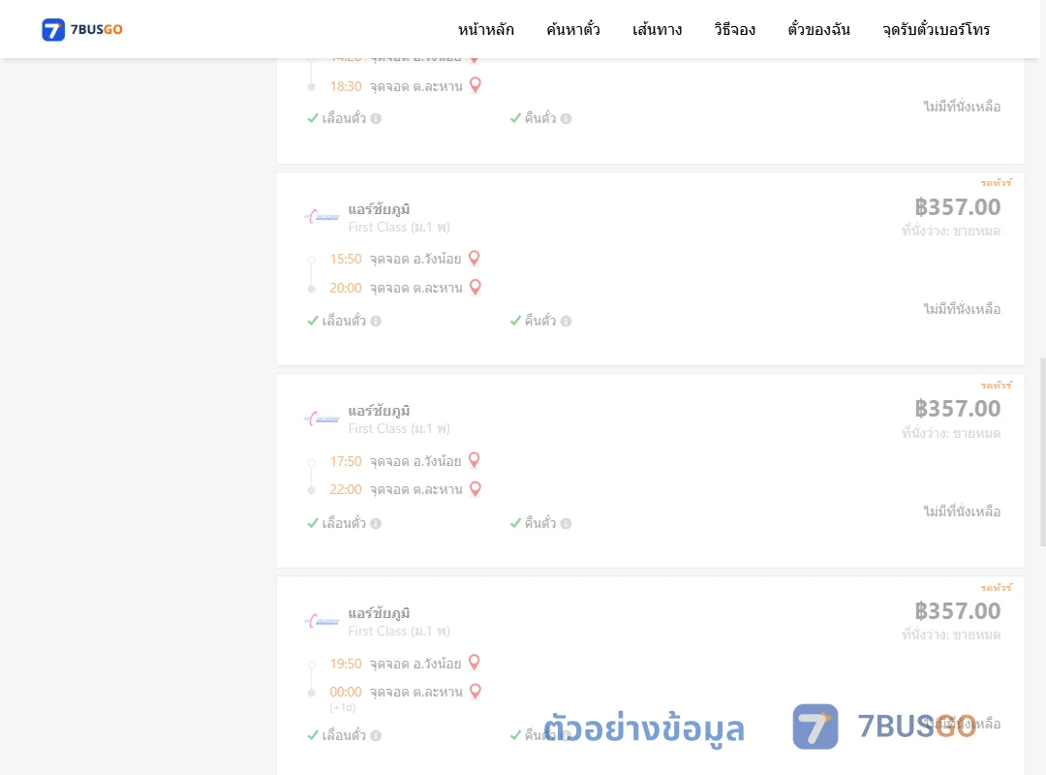Click the ฿357.00 price on 15:50 trip

[x=957, y=207]
